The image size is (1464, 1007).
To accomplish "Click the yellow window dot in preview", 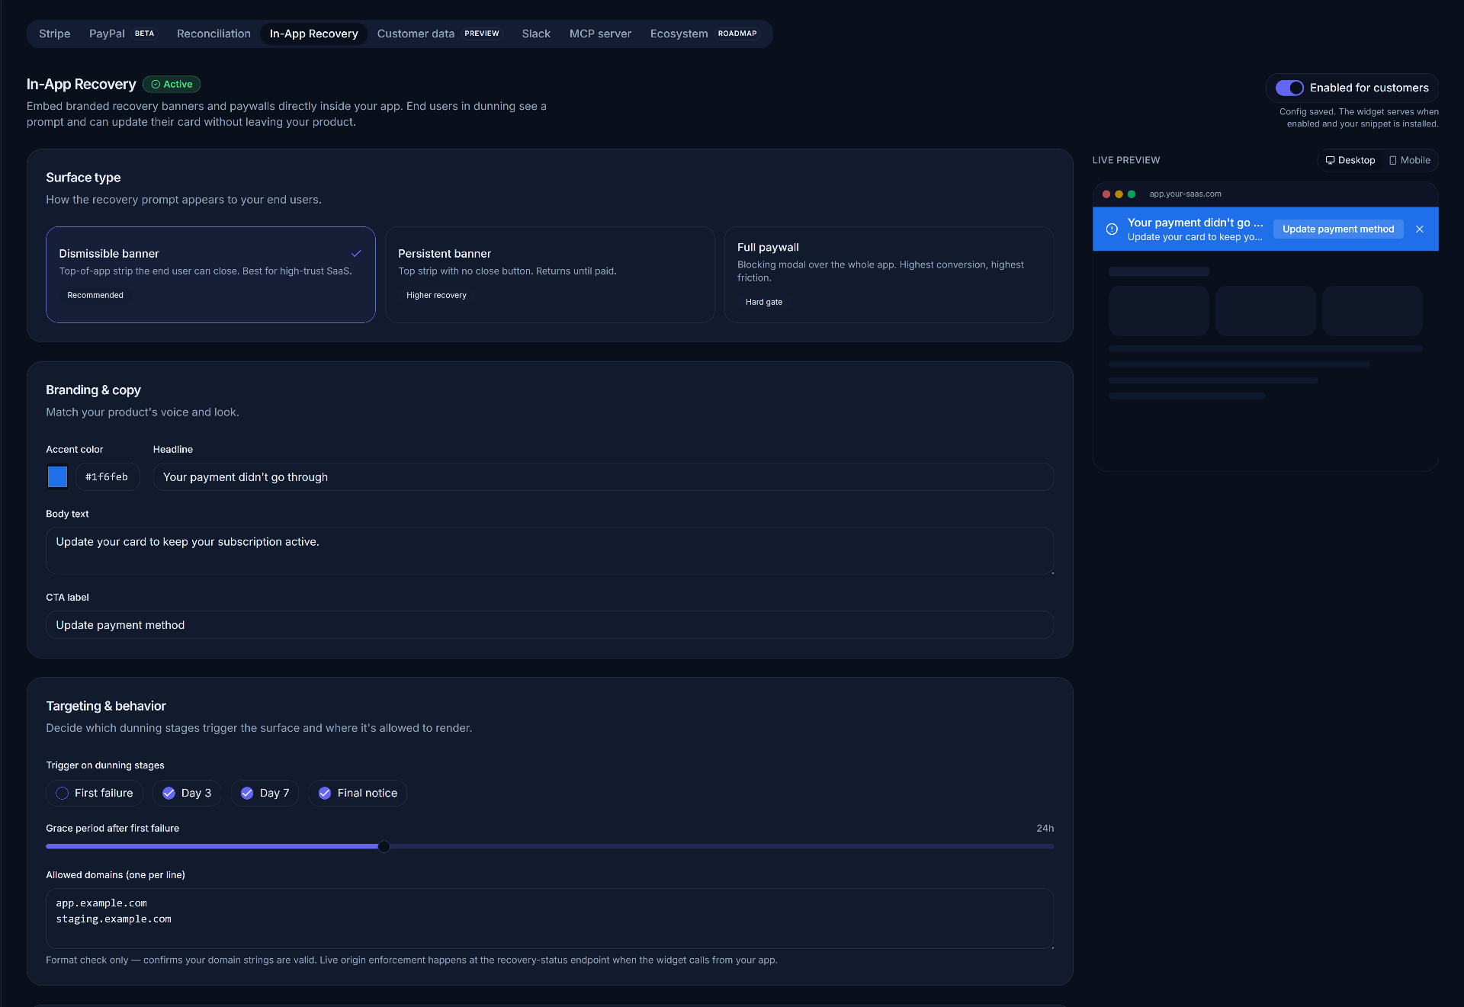I will (1119, 194).
